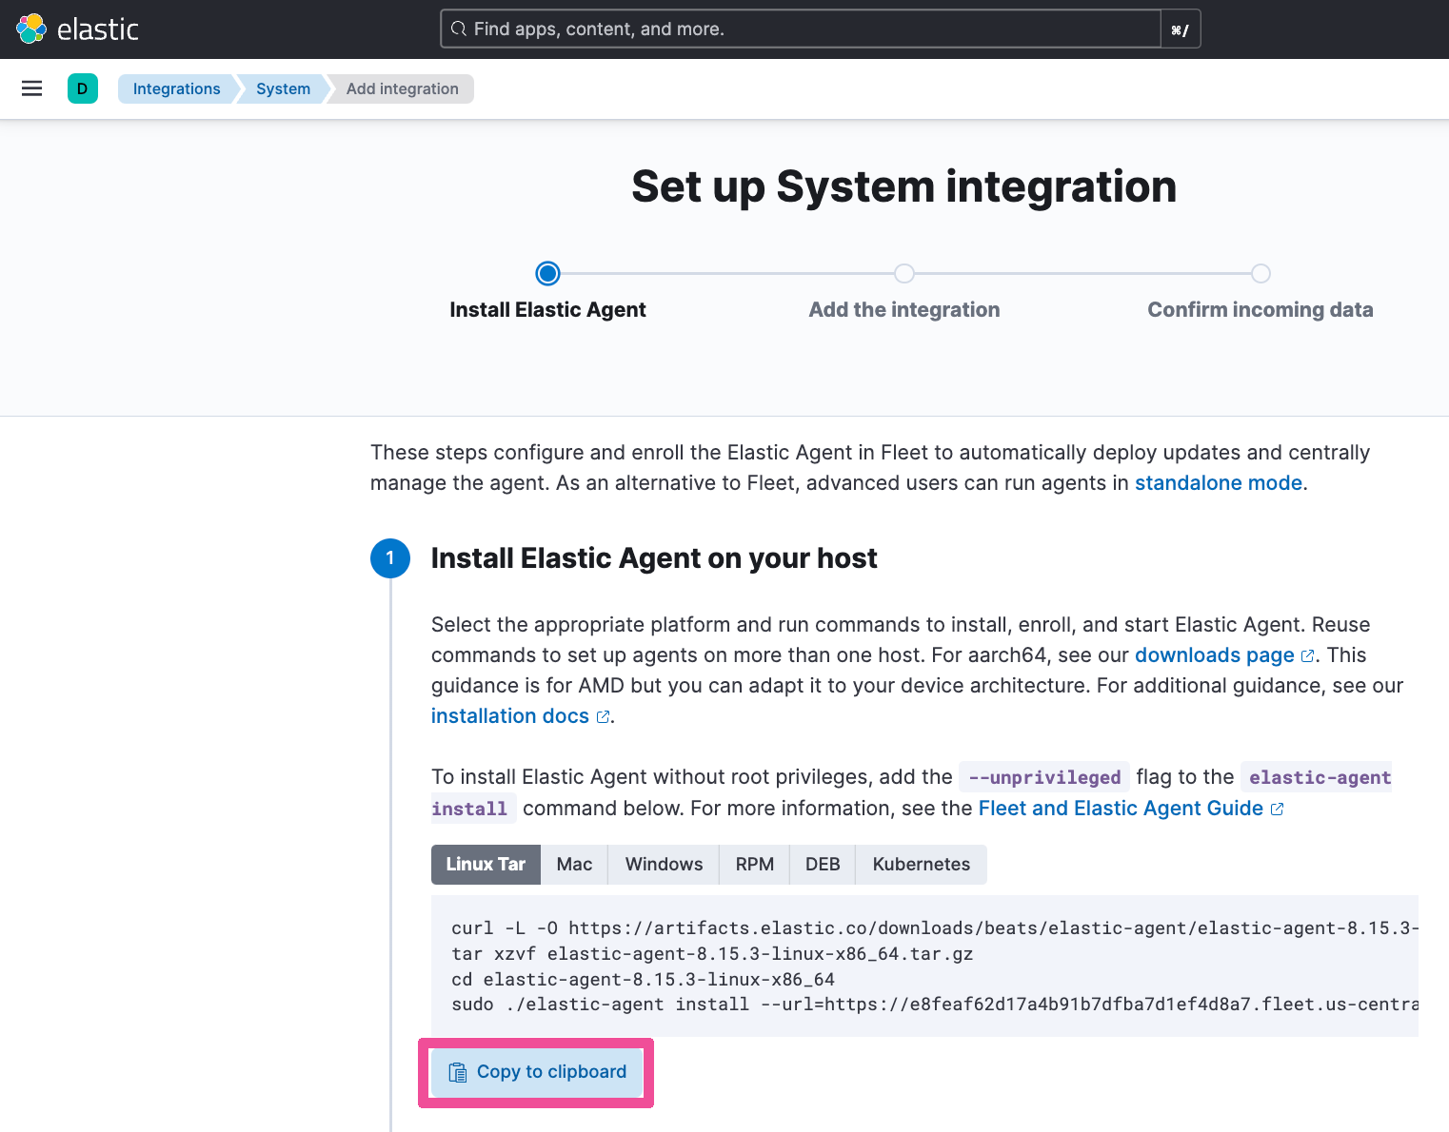This screenshot has width=1449, height=1132.
Task: Click the Confirm incoming data step label
Action: pyautogui.click(x=1260, y=310)
